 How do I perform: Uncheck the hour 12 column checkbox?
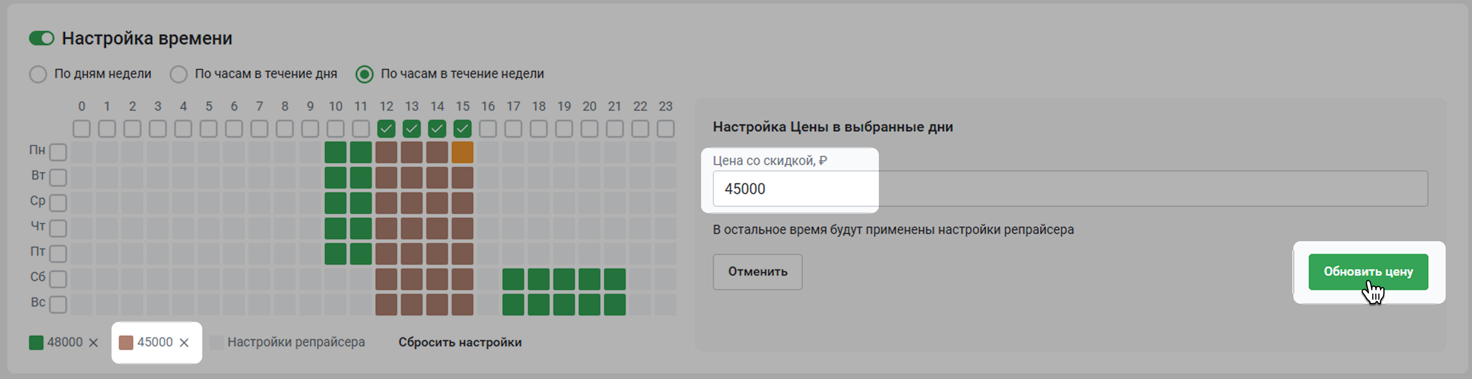[386, 129]
